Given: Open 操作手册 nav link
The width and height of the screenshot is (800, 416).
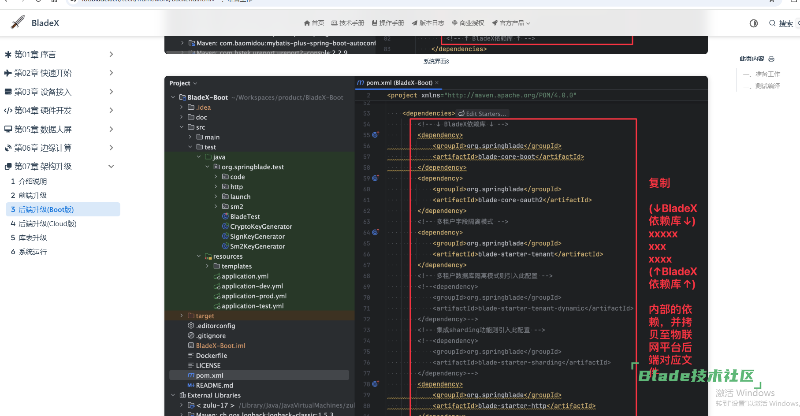Looking at the screenshot, I should 388,23.
